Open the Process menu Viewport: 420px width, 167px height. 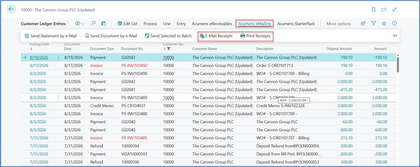(x=150, y=24)
